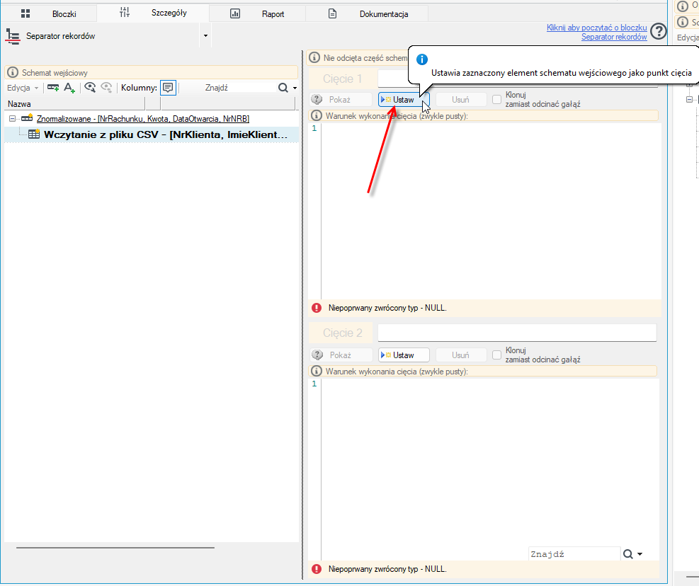Click the active eye preview icon in schema toolbar

click(90, 87)
